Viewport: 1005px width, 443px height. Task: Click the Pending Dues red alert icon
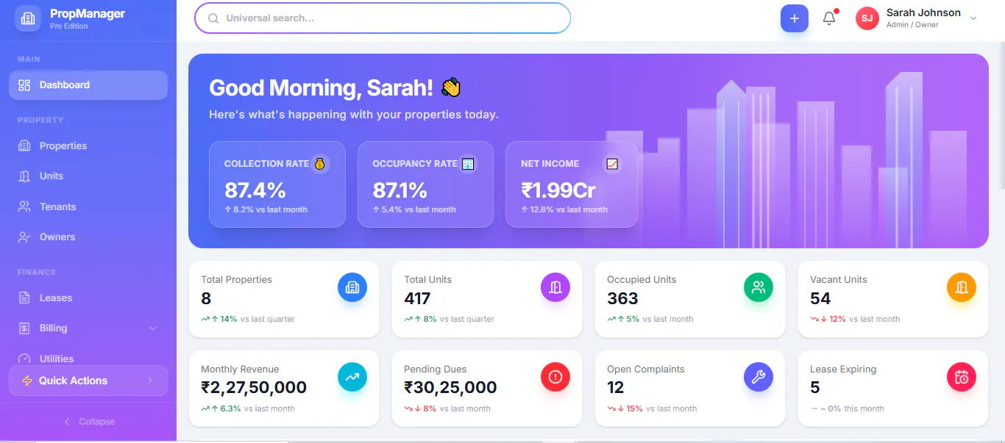click(555, 377)
